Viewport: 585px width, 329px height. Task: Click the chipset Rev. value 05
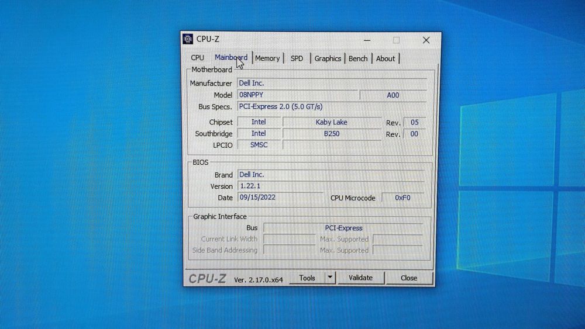click(415, 122)
